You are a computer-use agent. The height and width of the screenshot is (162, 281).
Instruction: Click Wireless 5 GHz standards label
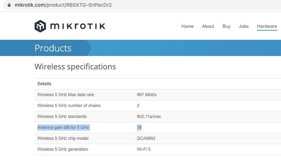click(x=62, y=117)
